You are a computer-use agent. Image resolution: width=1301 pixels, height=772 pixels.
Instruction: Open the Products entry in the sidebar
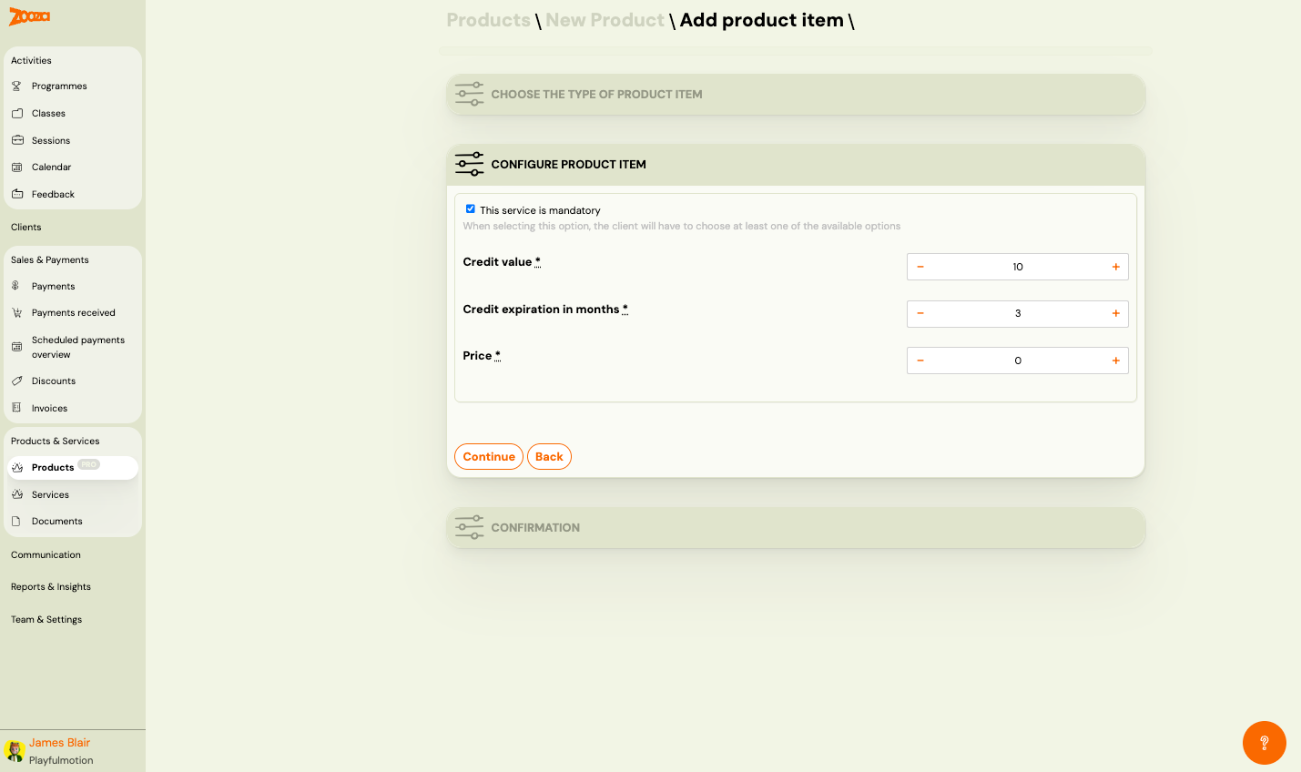tap(51, 467)
